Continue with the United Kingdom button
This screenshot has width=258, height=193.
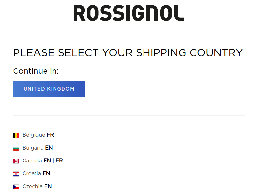point(49,89)
